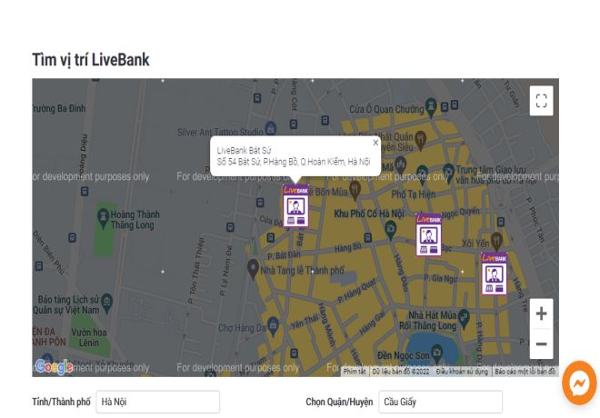Click the Vườn hoa Lênin map label
The image size is (600, 418).
89,337
